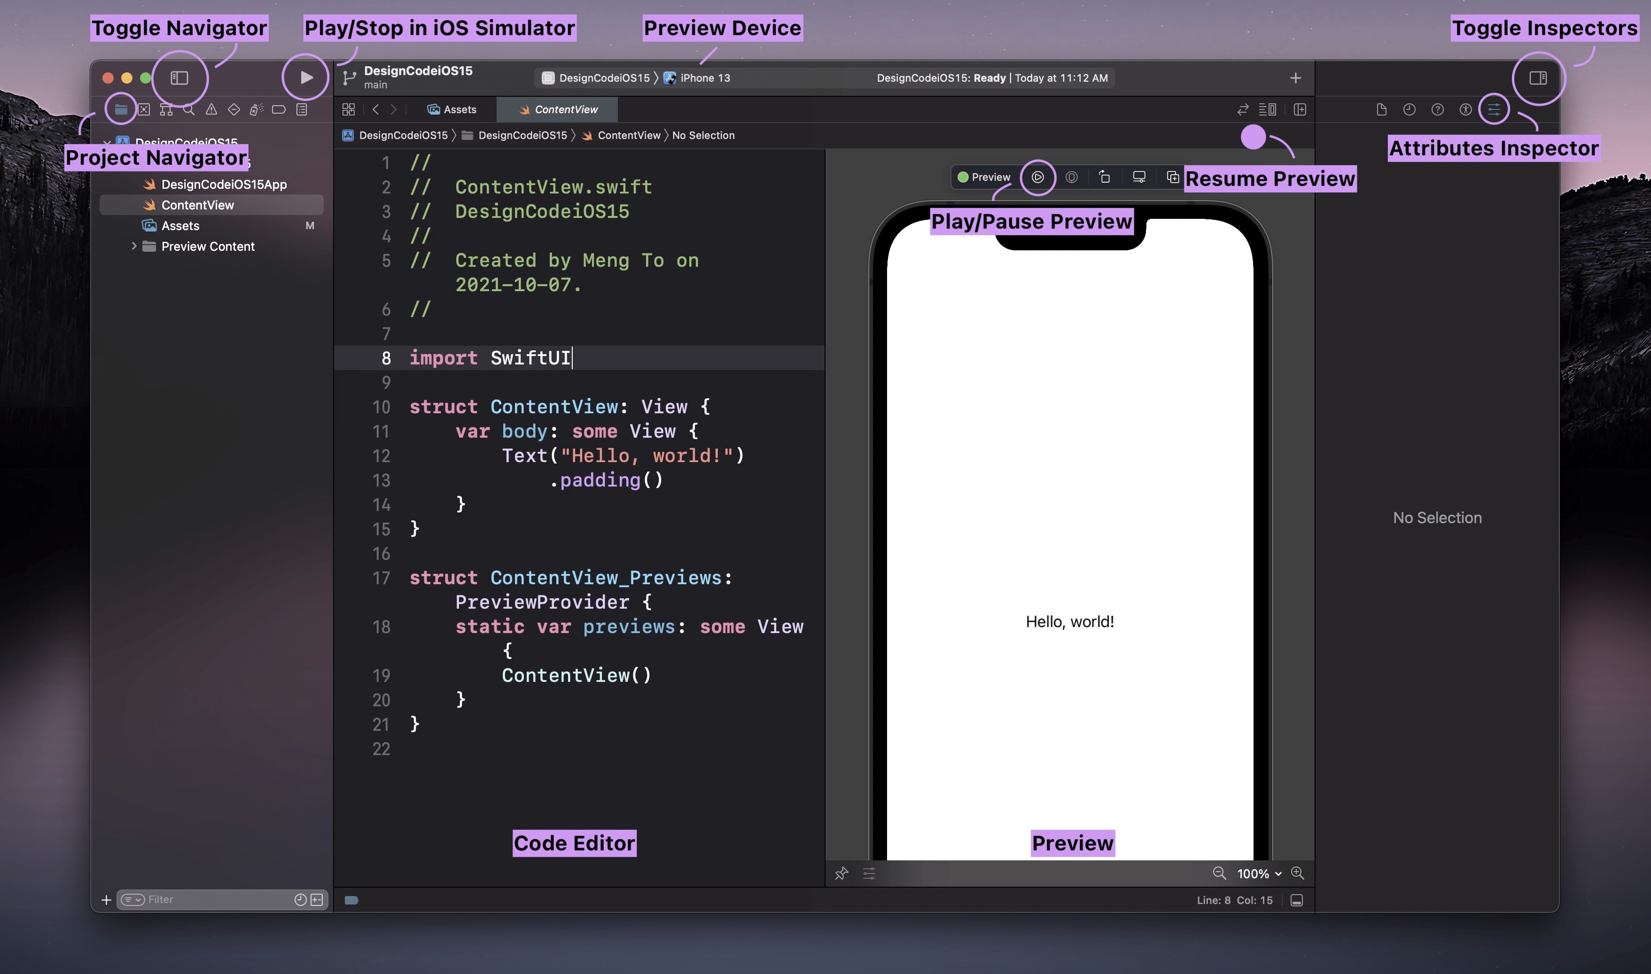
Task: Select DesignCodeiOS15App in the navigator
Action: coord(223,185)
